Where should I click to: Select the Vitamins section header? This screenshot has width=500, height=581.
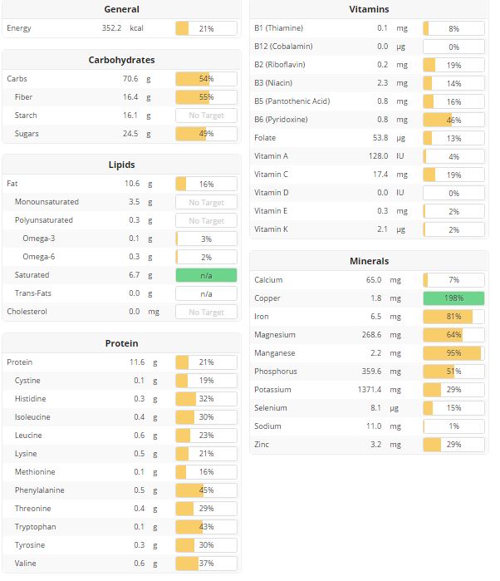tap(369, 9)
